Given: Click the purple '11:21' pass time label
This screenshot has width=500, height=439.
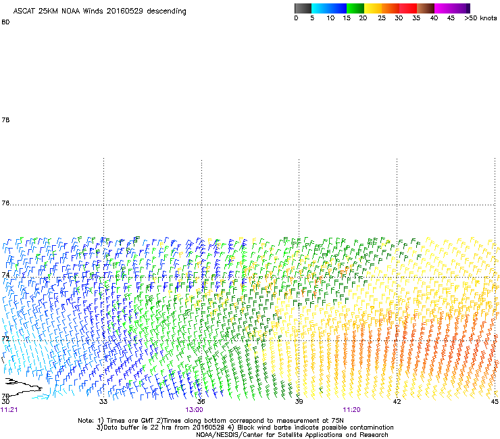Looking at the screenshot, I should 9,410.
